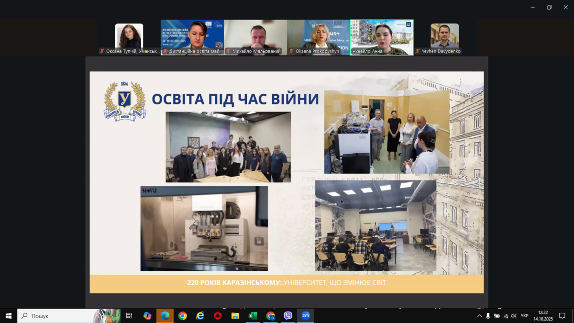Open Viber from the taskbar
Viewport: 574px width, 323px height.
(288, 316)
